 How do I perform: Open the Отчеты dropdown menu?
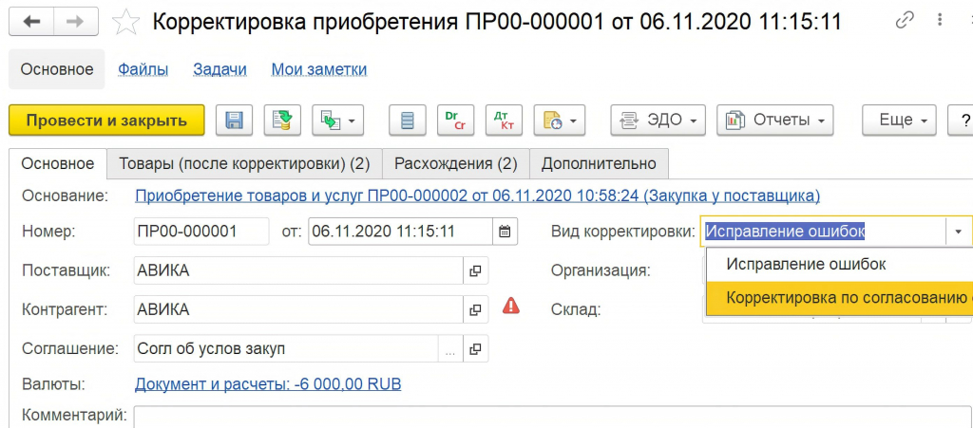click(775, 121)
